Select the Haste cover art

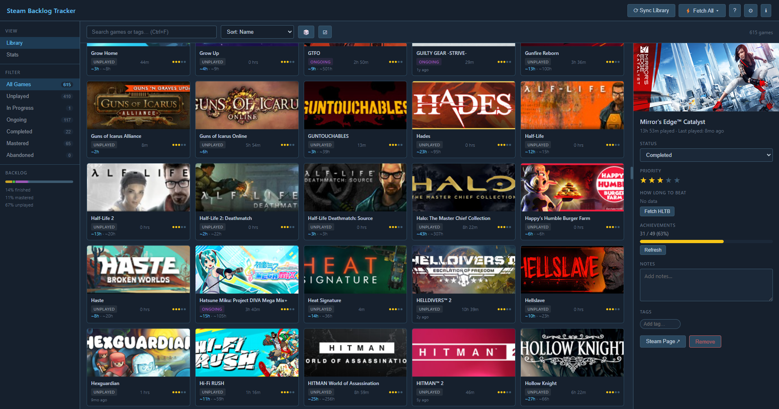138,270
